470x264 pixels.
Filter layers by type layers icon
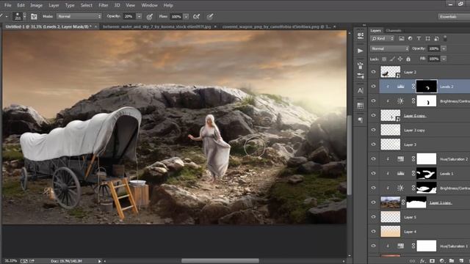click(x=419, y=38)
